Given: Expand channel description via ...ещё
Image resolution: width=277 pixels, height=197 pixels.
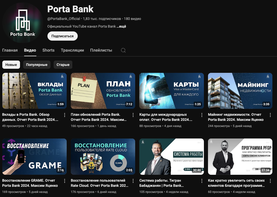Looking at the screenshot, I should [x=121, y=26].
